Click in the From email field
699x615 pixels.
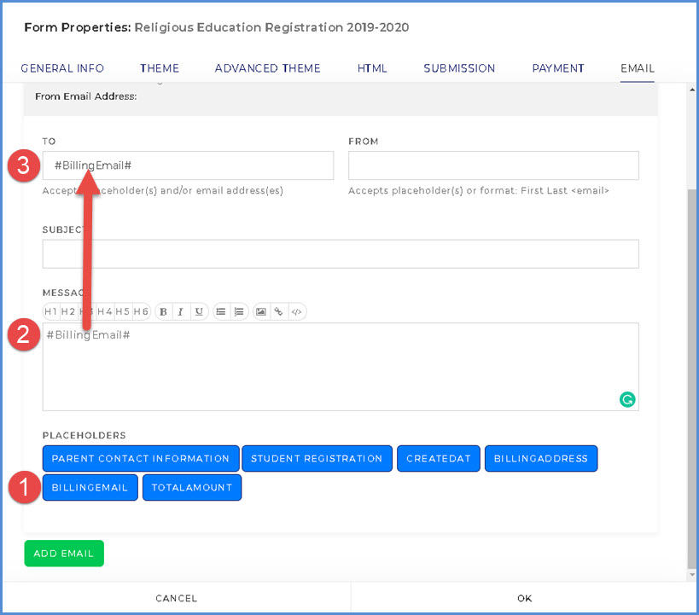coord(493,165)
